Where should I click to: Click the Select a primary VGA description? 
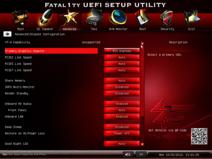pyautogui.click(x=165, y=55)
